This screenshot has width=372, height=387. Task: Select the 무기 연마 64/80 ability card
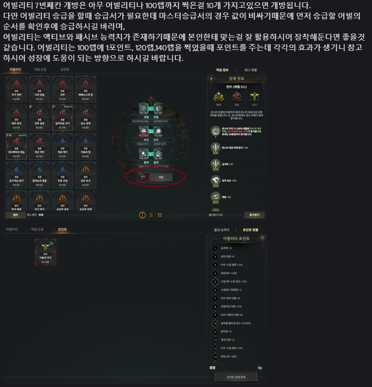coord(16,89)
